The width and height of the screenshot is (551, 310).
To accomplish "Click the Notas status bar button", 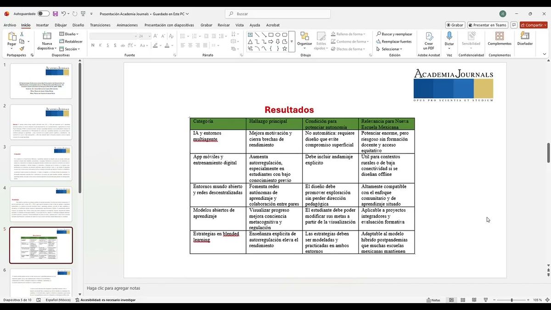I will point(433,300).
